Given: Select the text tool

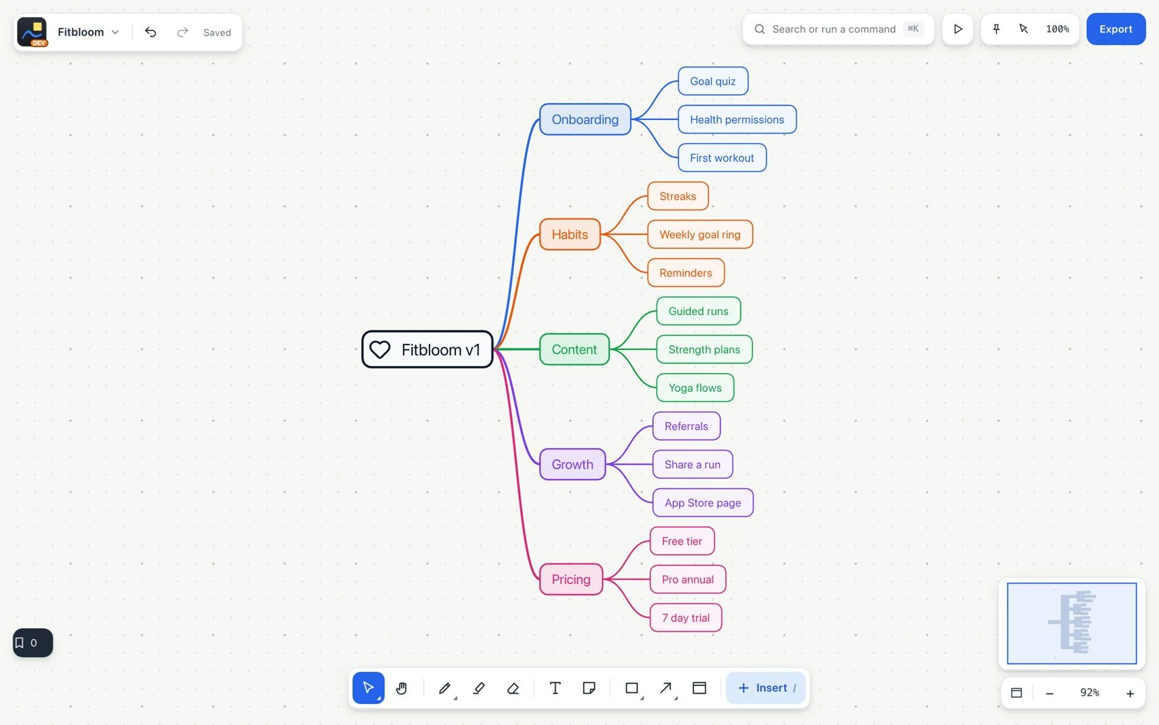Looking at the screenshot, I should 555,687.
